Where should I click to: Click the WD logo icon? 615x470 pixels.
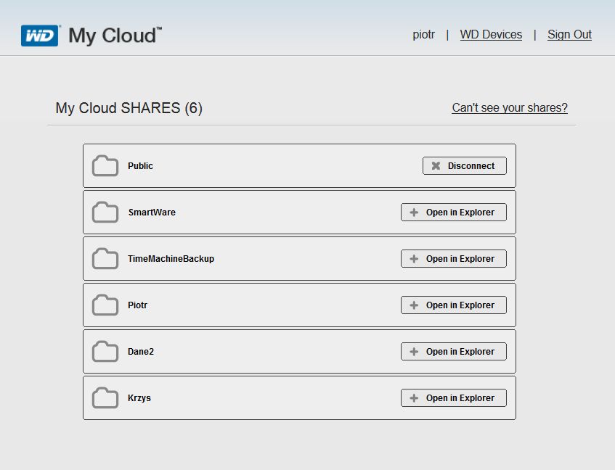(x=40, y=36)
